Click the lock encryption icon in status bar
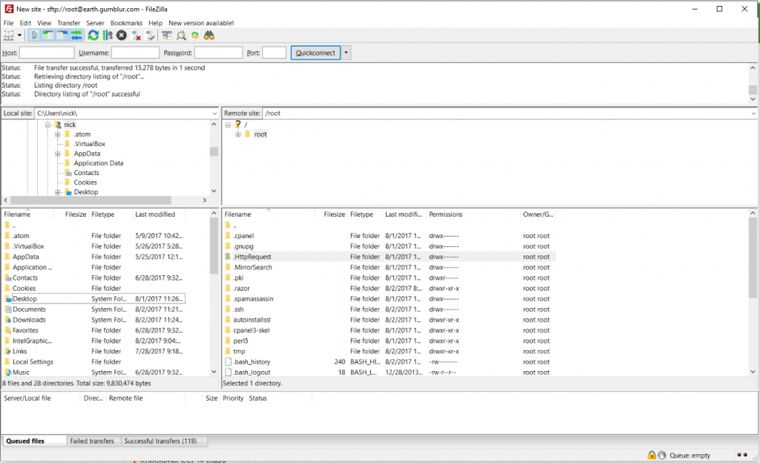Screen dimensions: 760x463 coord(652,456)
